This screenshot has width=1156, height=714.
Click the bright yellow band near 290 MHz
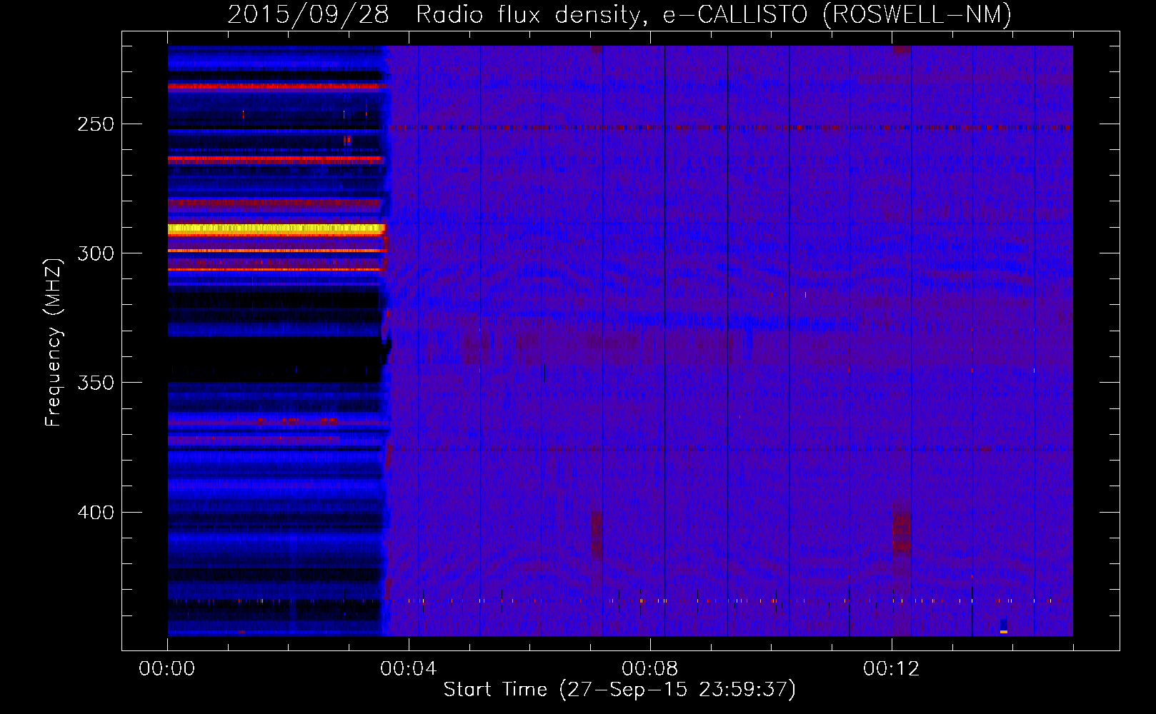pos(276,229)
